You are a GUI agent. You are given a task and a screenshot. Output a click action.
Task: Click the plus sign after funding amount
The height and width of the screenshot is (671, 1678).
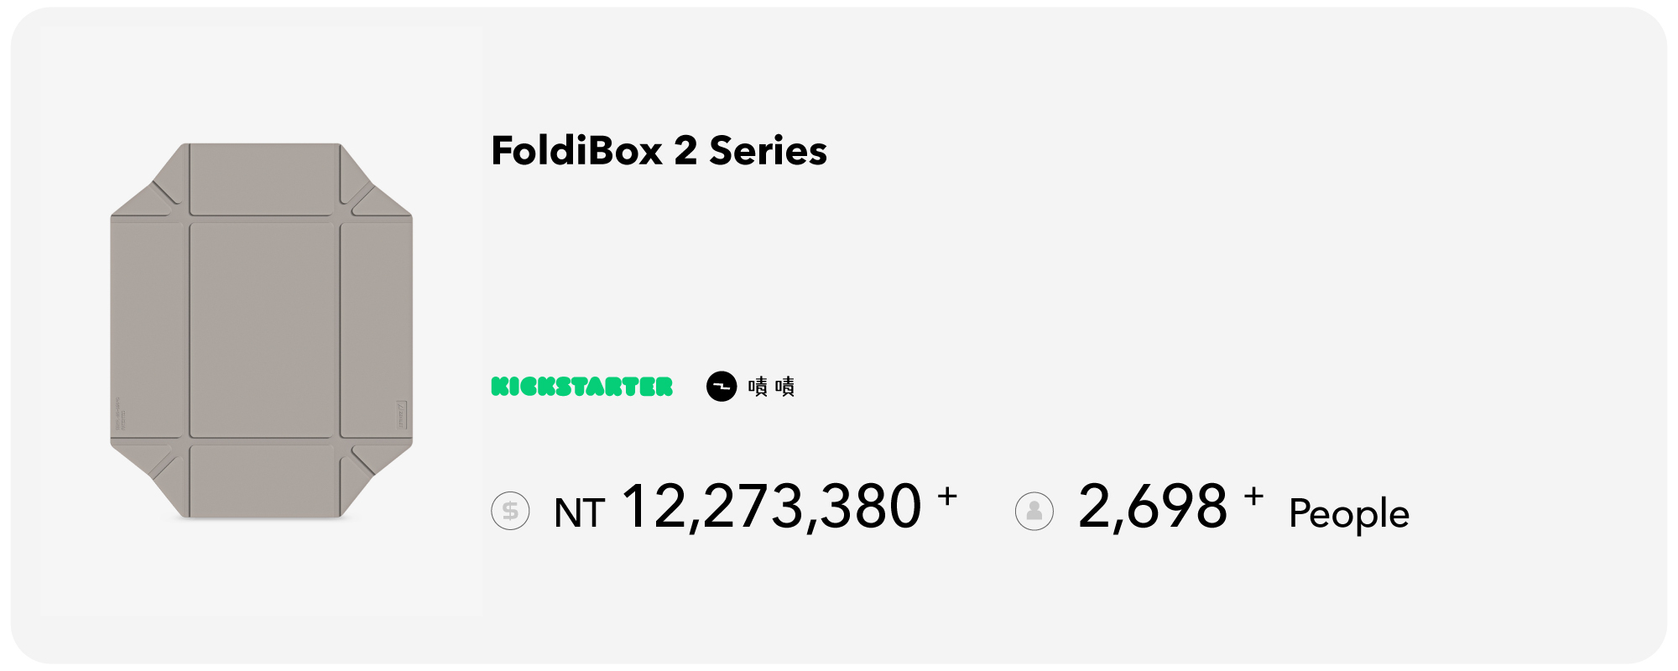[947, 497]
